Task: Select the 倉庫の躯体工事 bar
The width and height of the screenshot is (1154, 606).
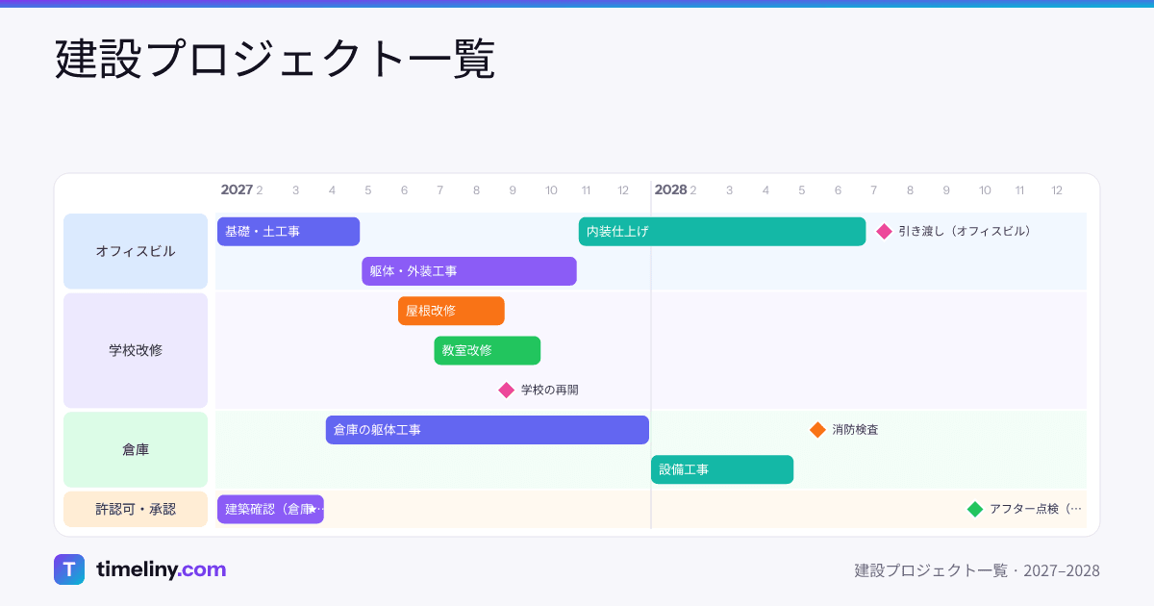Action: point(488,430)
